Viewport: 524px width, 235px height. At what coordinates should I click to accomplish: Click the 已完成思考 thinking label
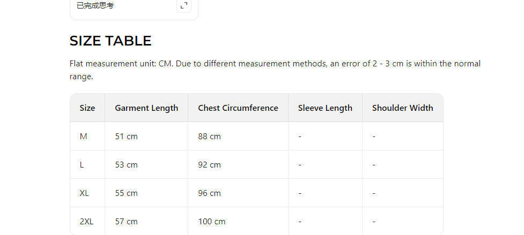(x=95, y=6)
